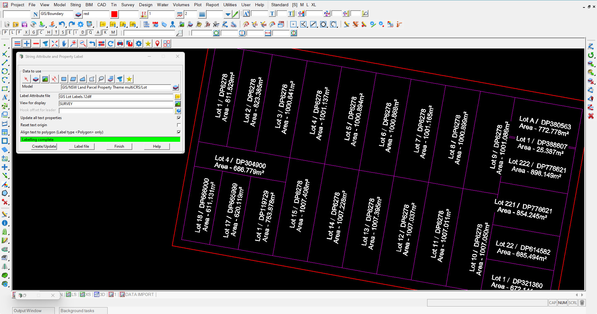Viewport: 597px width, 314px height.
Task: Click the zoom in magnifier icon
Action: coord(73,44)
